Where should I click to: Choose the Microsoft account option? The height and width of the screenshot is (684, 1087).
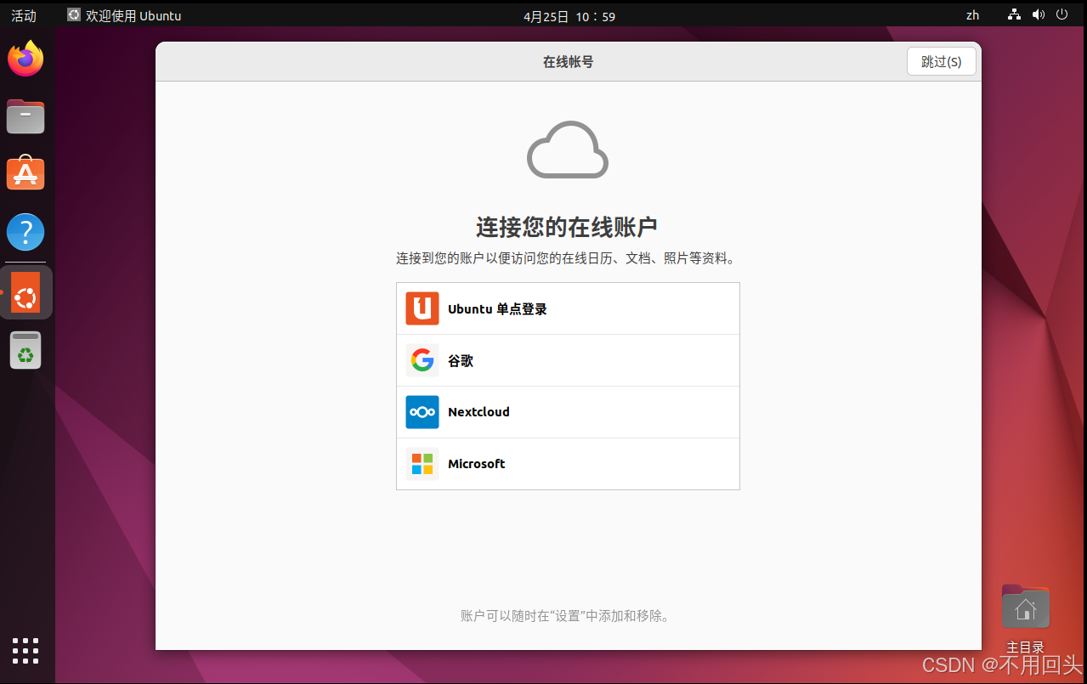(x=568, y=464)
